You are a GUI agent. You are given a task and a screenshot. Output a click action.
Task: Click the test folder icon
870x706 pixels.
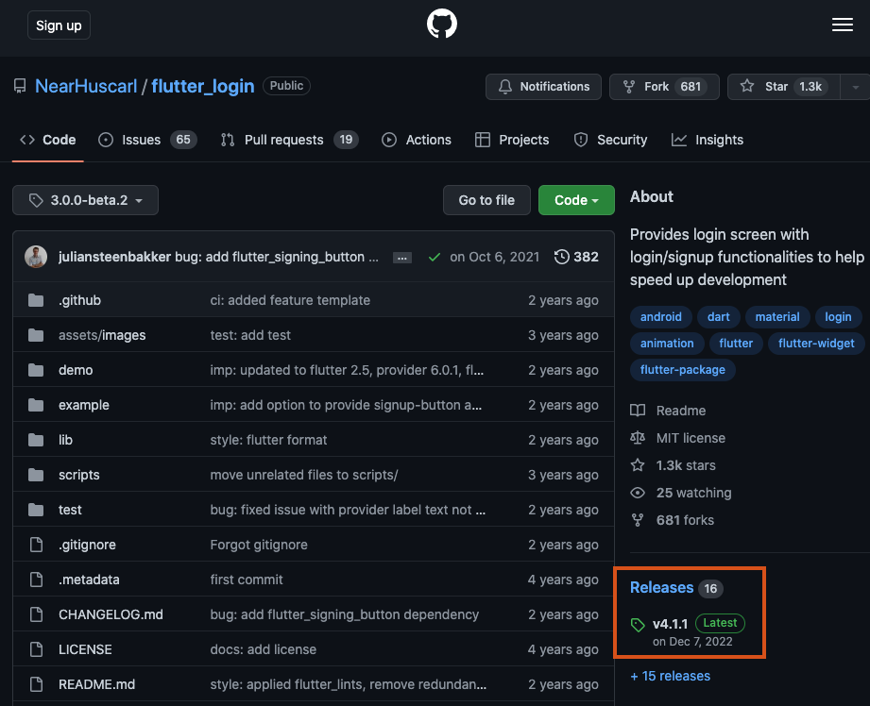pos(36,510)
